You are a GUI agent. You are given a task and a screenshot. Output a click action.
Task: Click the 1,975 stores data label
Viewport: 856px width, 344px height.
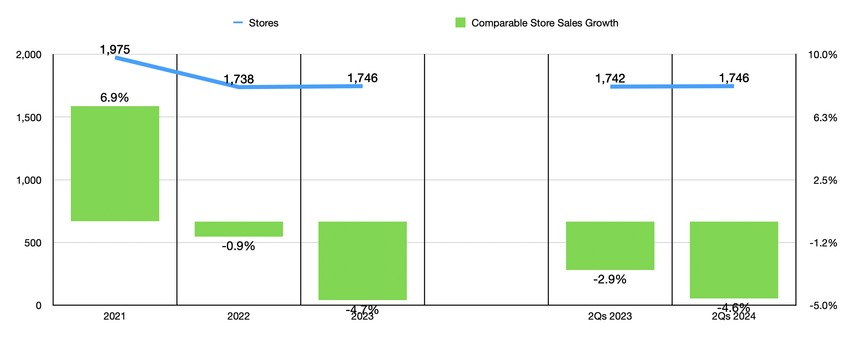(115, 50)
